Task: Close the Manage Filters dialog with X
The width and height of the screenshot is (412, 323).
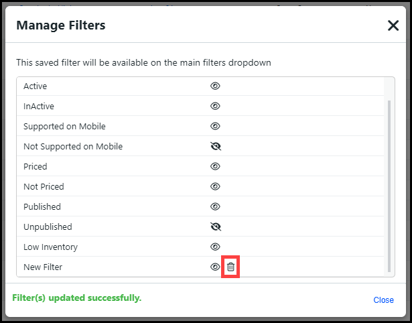Action: pos(393,25)
